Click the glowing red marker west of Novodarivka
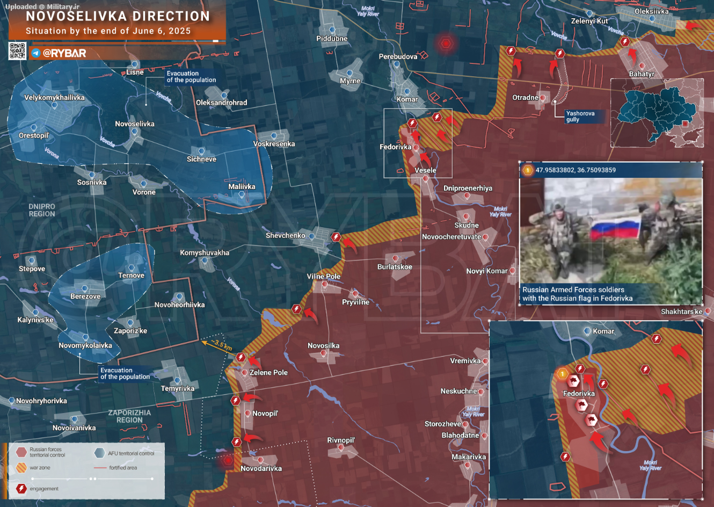714x507 pixels. point(228,460)
